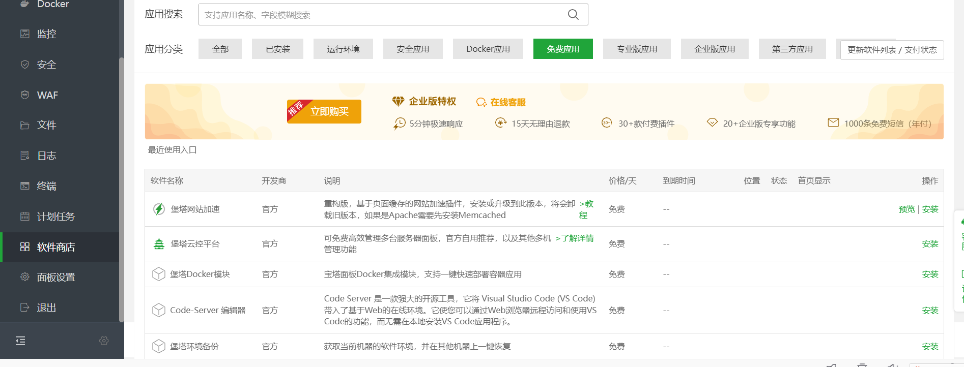Viewport: 964px width, 367px height.
Task: Click the 价格/天 column header
Action: 622,180
